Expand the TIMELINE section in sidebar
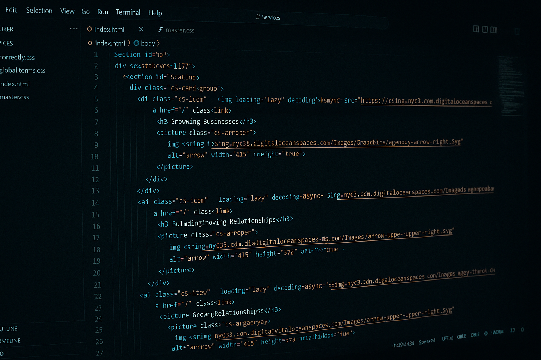Viewport: 541px width, 360px height. click(x=10, y=341)
